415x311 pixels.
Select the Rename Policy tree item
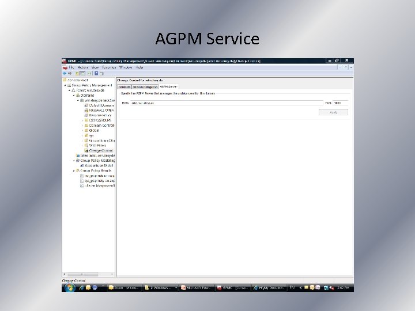point(100,115)
